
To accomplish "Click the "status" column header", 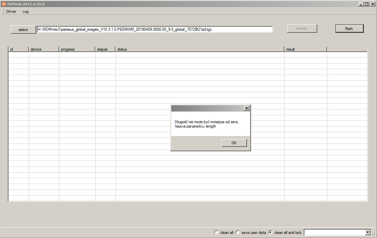I will 200,49.
